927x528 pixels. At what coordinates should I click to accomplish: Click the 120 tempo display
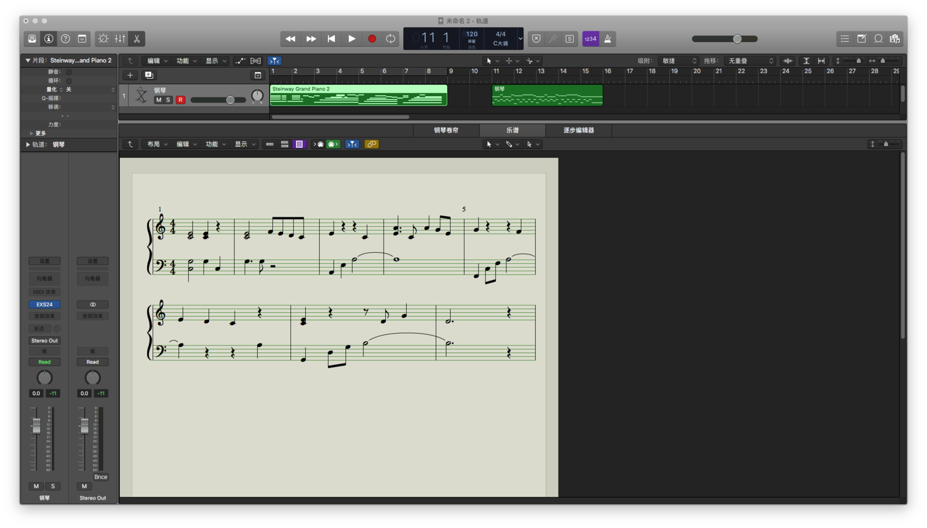472,34
